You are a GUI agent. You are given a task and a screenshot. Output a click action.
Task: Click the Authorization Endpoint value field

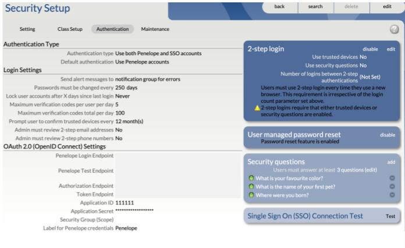[x=178, y=186]
